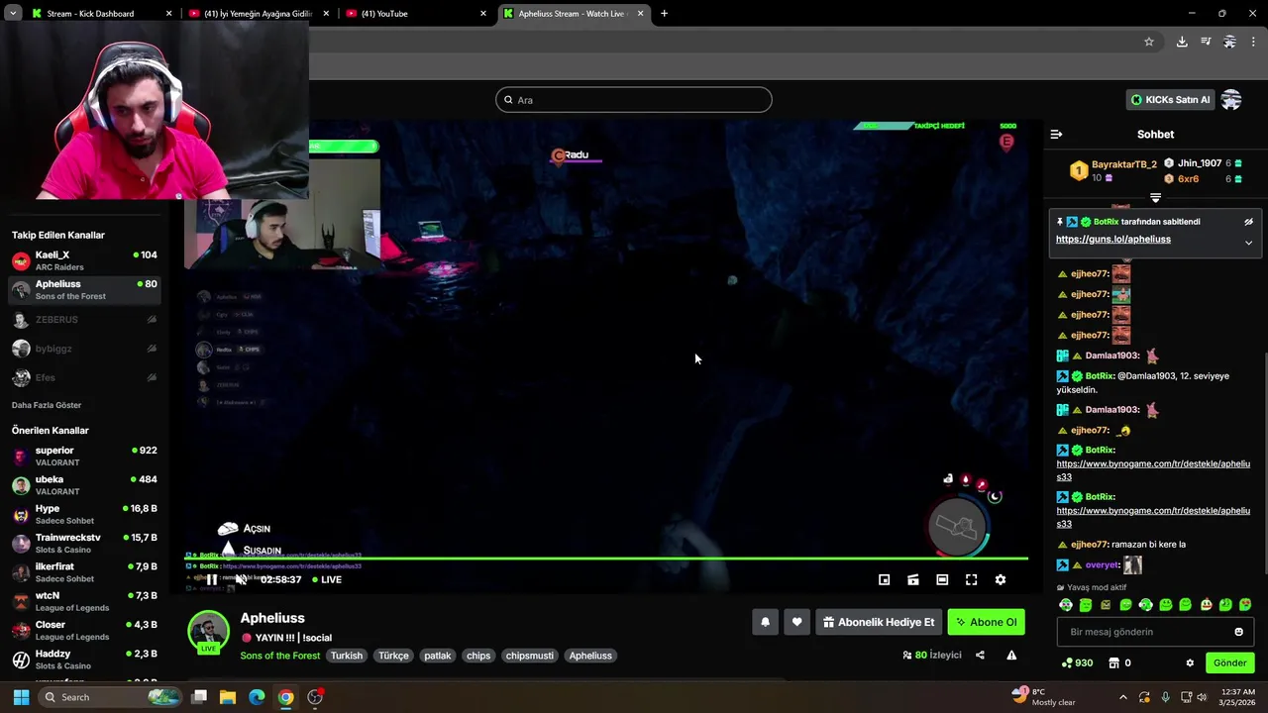Click KICKs Satın Al button

1170,99
